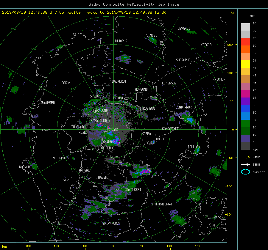Screen dimensions: 268x250
Task: Click the red 60 dBZ legend swatch
Action: [245, 42]
